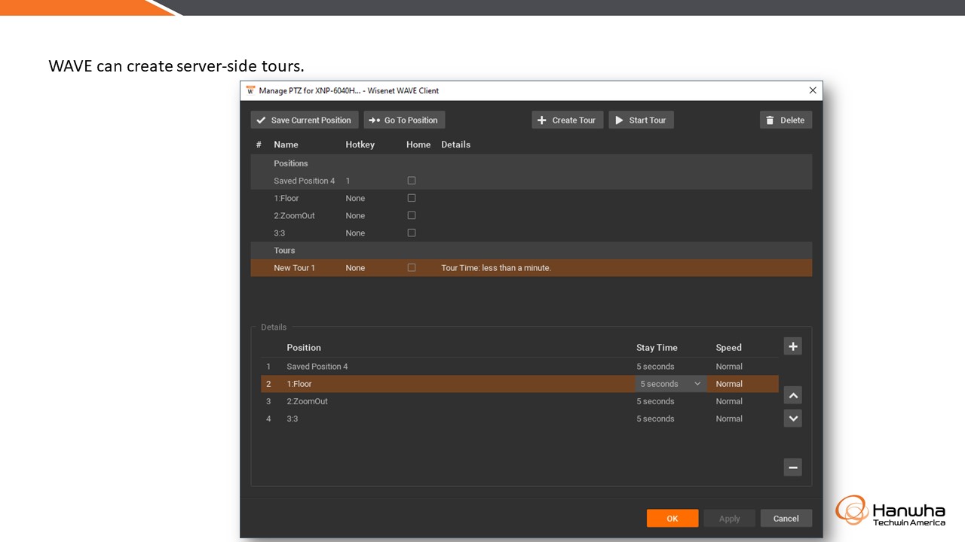Screen dimensions: 965x542
Task: Toggle Home checkbox for 1:Floor
Action: (412, 198)
